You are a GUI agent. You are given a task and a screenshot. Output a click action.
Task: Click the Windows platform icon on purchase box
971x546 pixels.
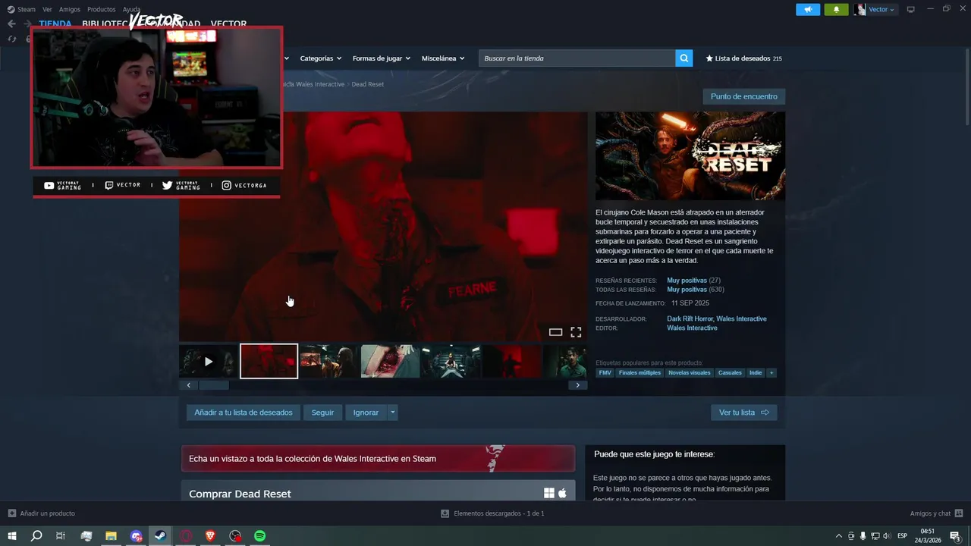(549, 494)
